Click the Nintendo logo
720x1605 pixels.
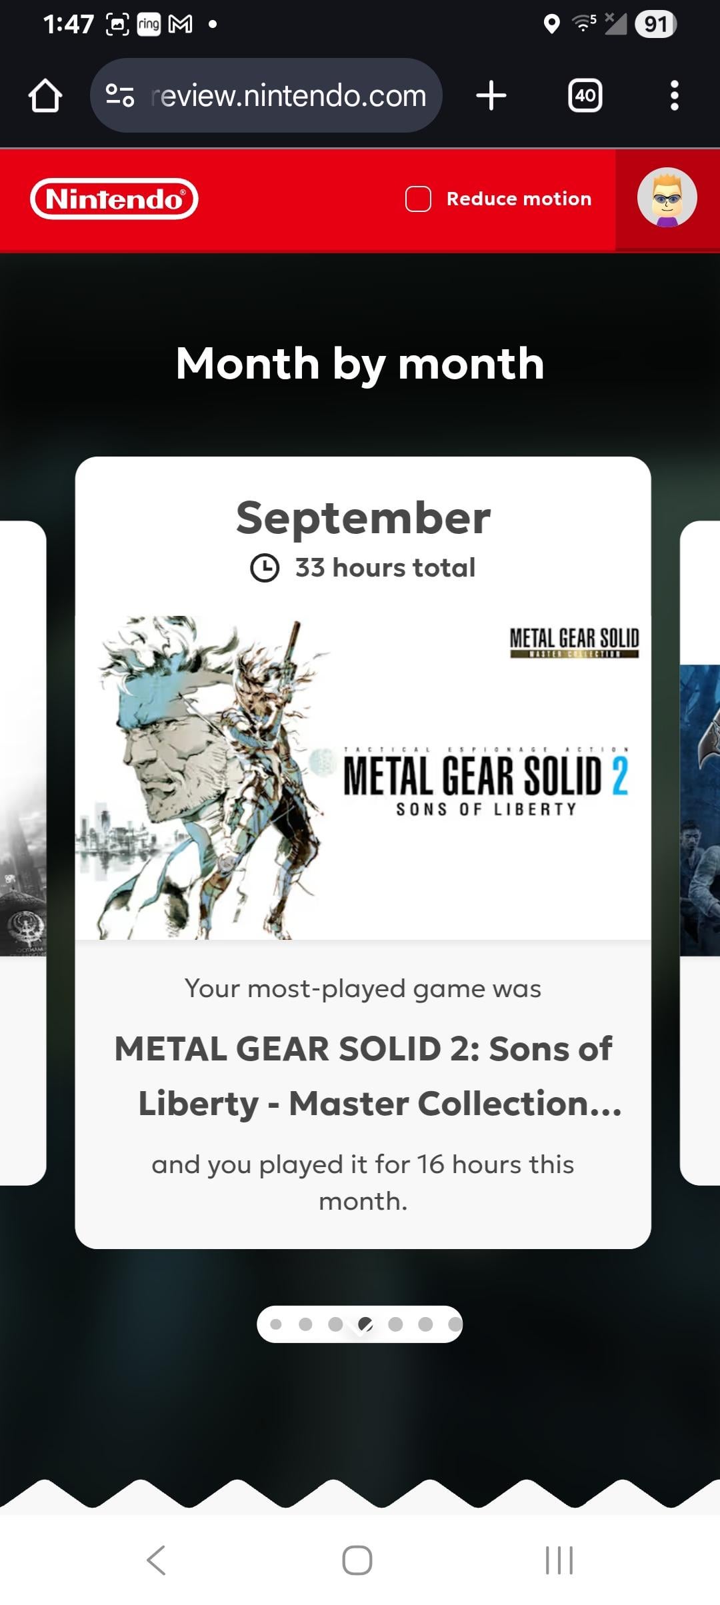[x=114, y=199]
